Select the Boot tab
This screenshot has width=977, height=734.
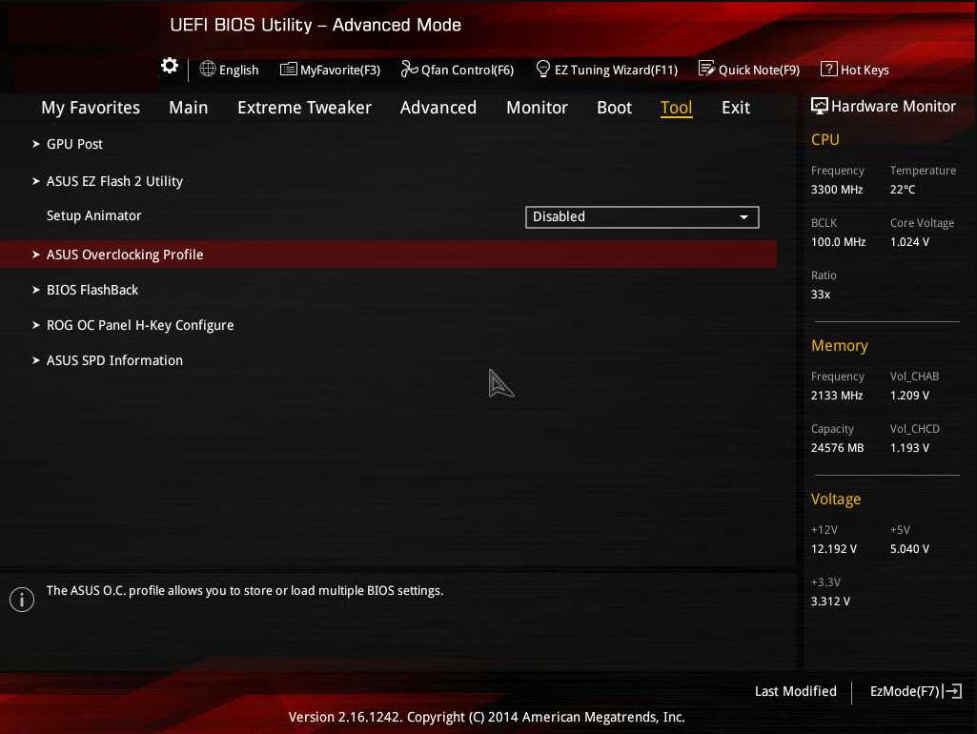(x=615, y=107)
